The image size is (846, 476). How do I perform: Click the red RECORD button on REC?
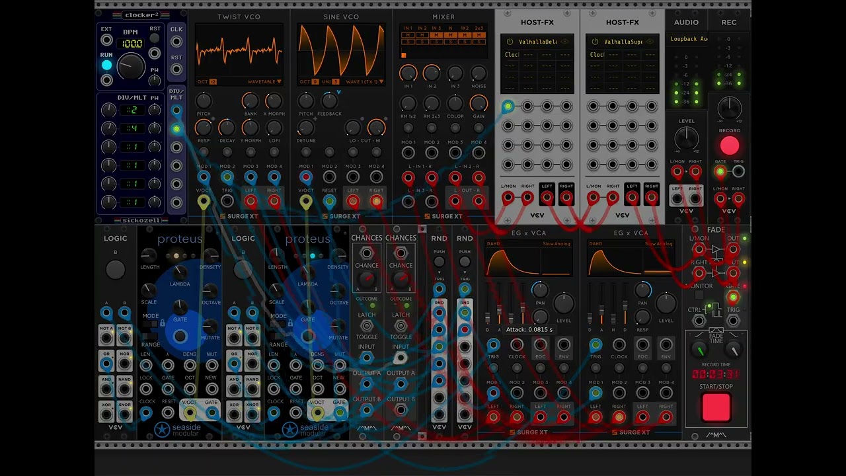coord(730,145)
